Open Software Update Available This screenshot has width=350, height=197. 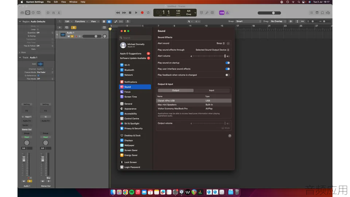point(135,58)
